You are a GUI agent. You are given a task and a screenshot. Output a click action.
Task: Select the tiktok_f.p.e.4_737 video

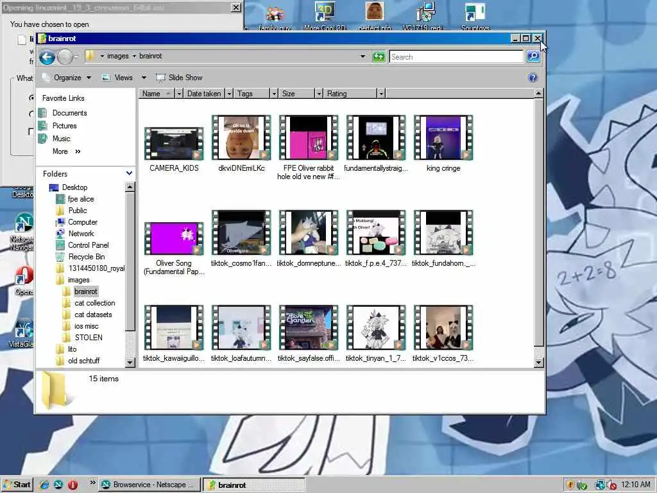tap(376, 233)
